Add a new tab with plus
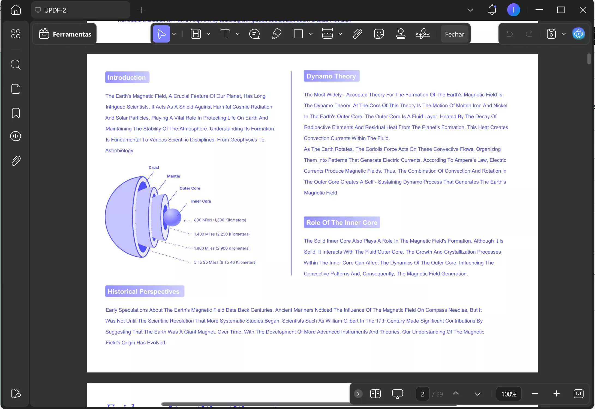Screen dimensions: 595x409 (141, 10)
